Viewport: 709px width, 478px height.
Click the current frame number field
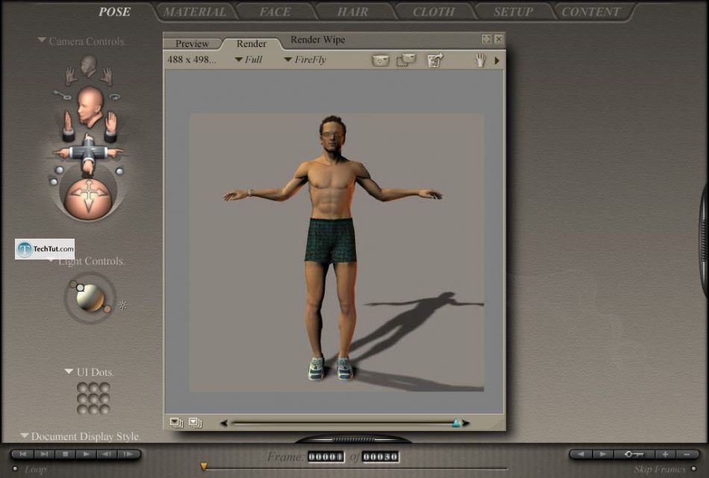click(x=325, y=456)
